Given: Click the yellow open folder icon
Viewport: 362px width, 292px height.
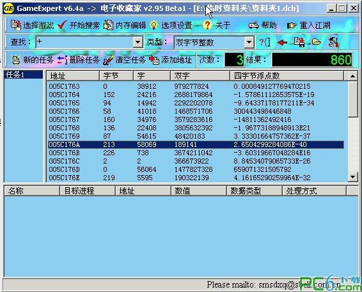Looking at the screenshot, I should click(x=317, y=42).
